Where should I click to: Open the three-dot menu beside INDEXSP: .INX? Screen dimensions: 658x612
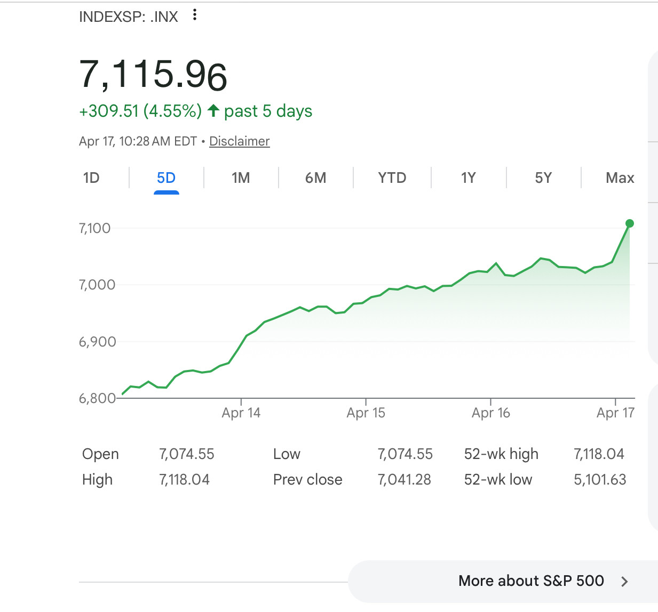coord(195,15)
